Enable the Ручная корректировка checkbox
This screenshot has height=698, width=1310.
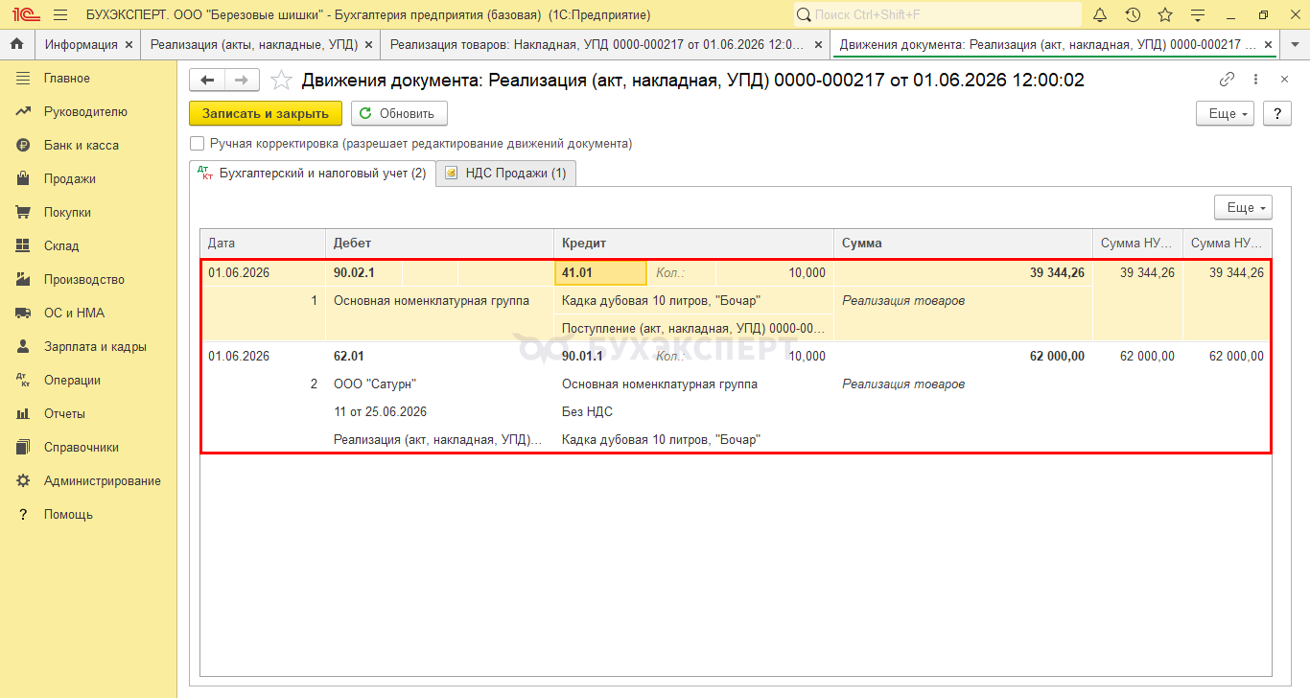click(x=198, y=144)
